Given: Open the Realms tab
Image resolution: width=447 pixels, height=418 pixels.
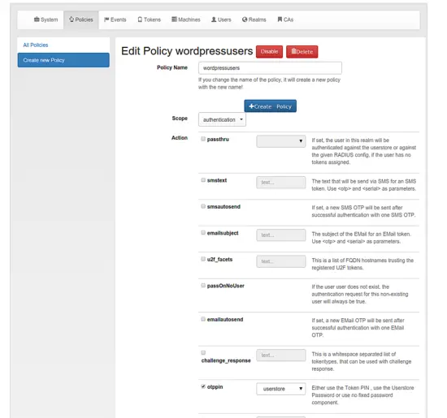Looking at the screenshot, I should (x=254, y=19).
